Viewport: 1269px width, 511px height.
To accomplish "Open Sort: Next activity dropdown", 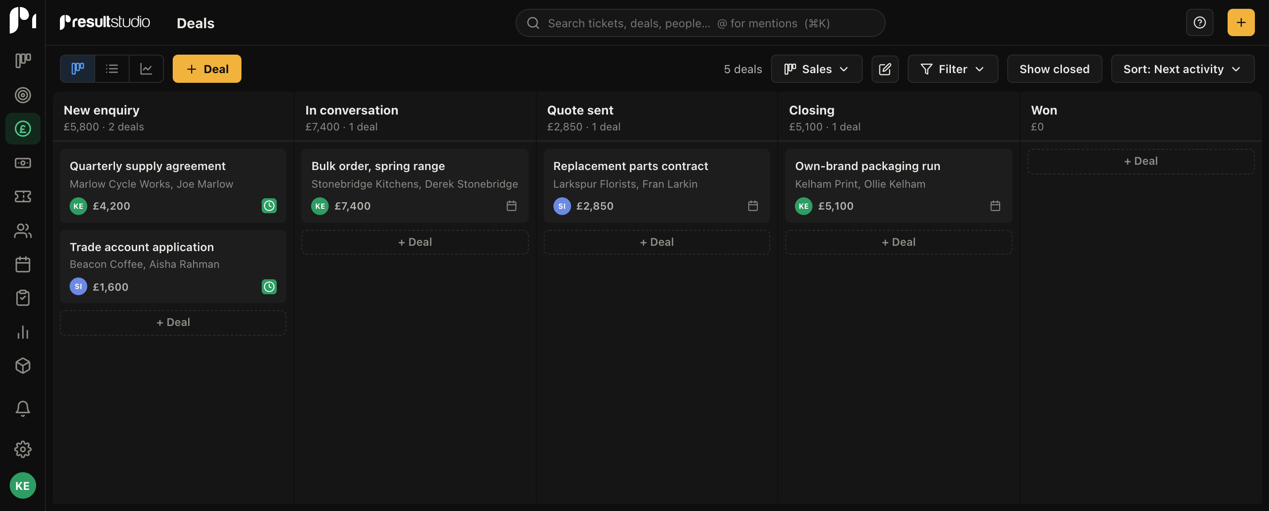I will click(x=1182, y=69).
